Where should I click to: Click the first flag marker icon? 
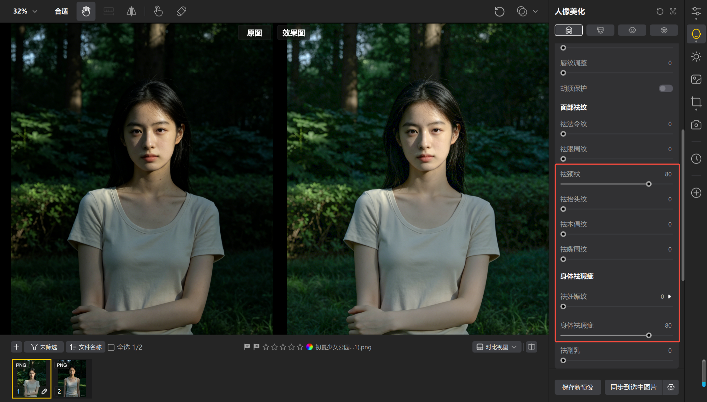(x=247, y=347)
